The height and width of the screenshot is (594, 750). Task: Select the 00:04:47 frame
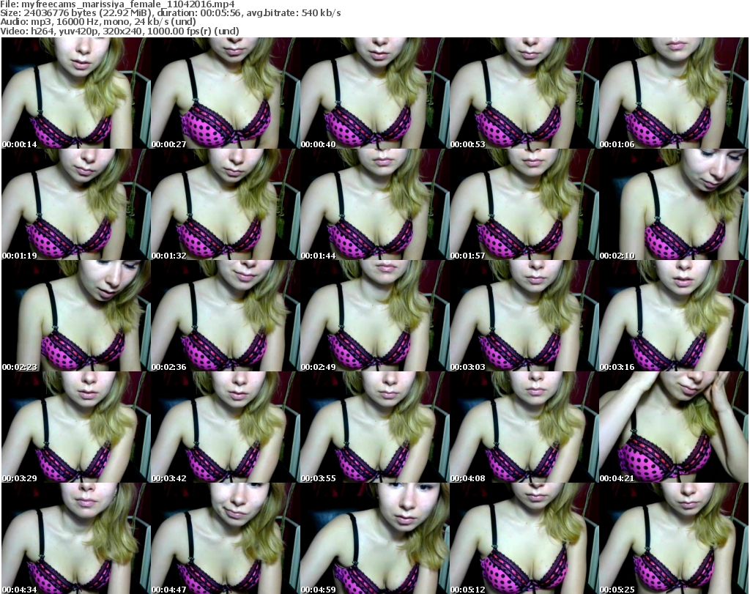226,538
